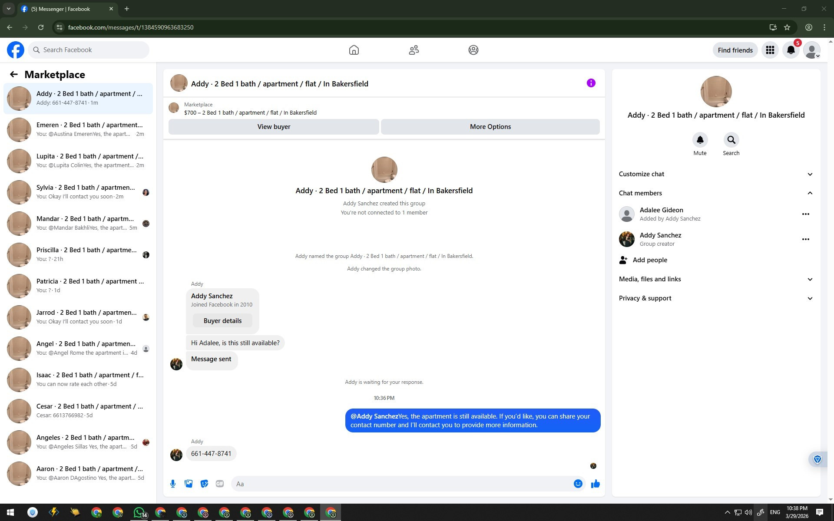Bookmark this page with the star icon
This screenshot has height=521, width=834.
(x=787, y=27)
